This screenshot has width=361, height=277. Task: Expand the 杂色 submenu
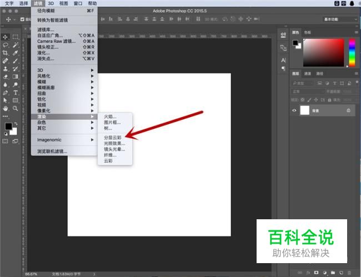pos(64,122)
